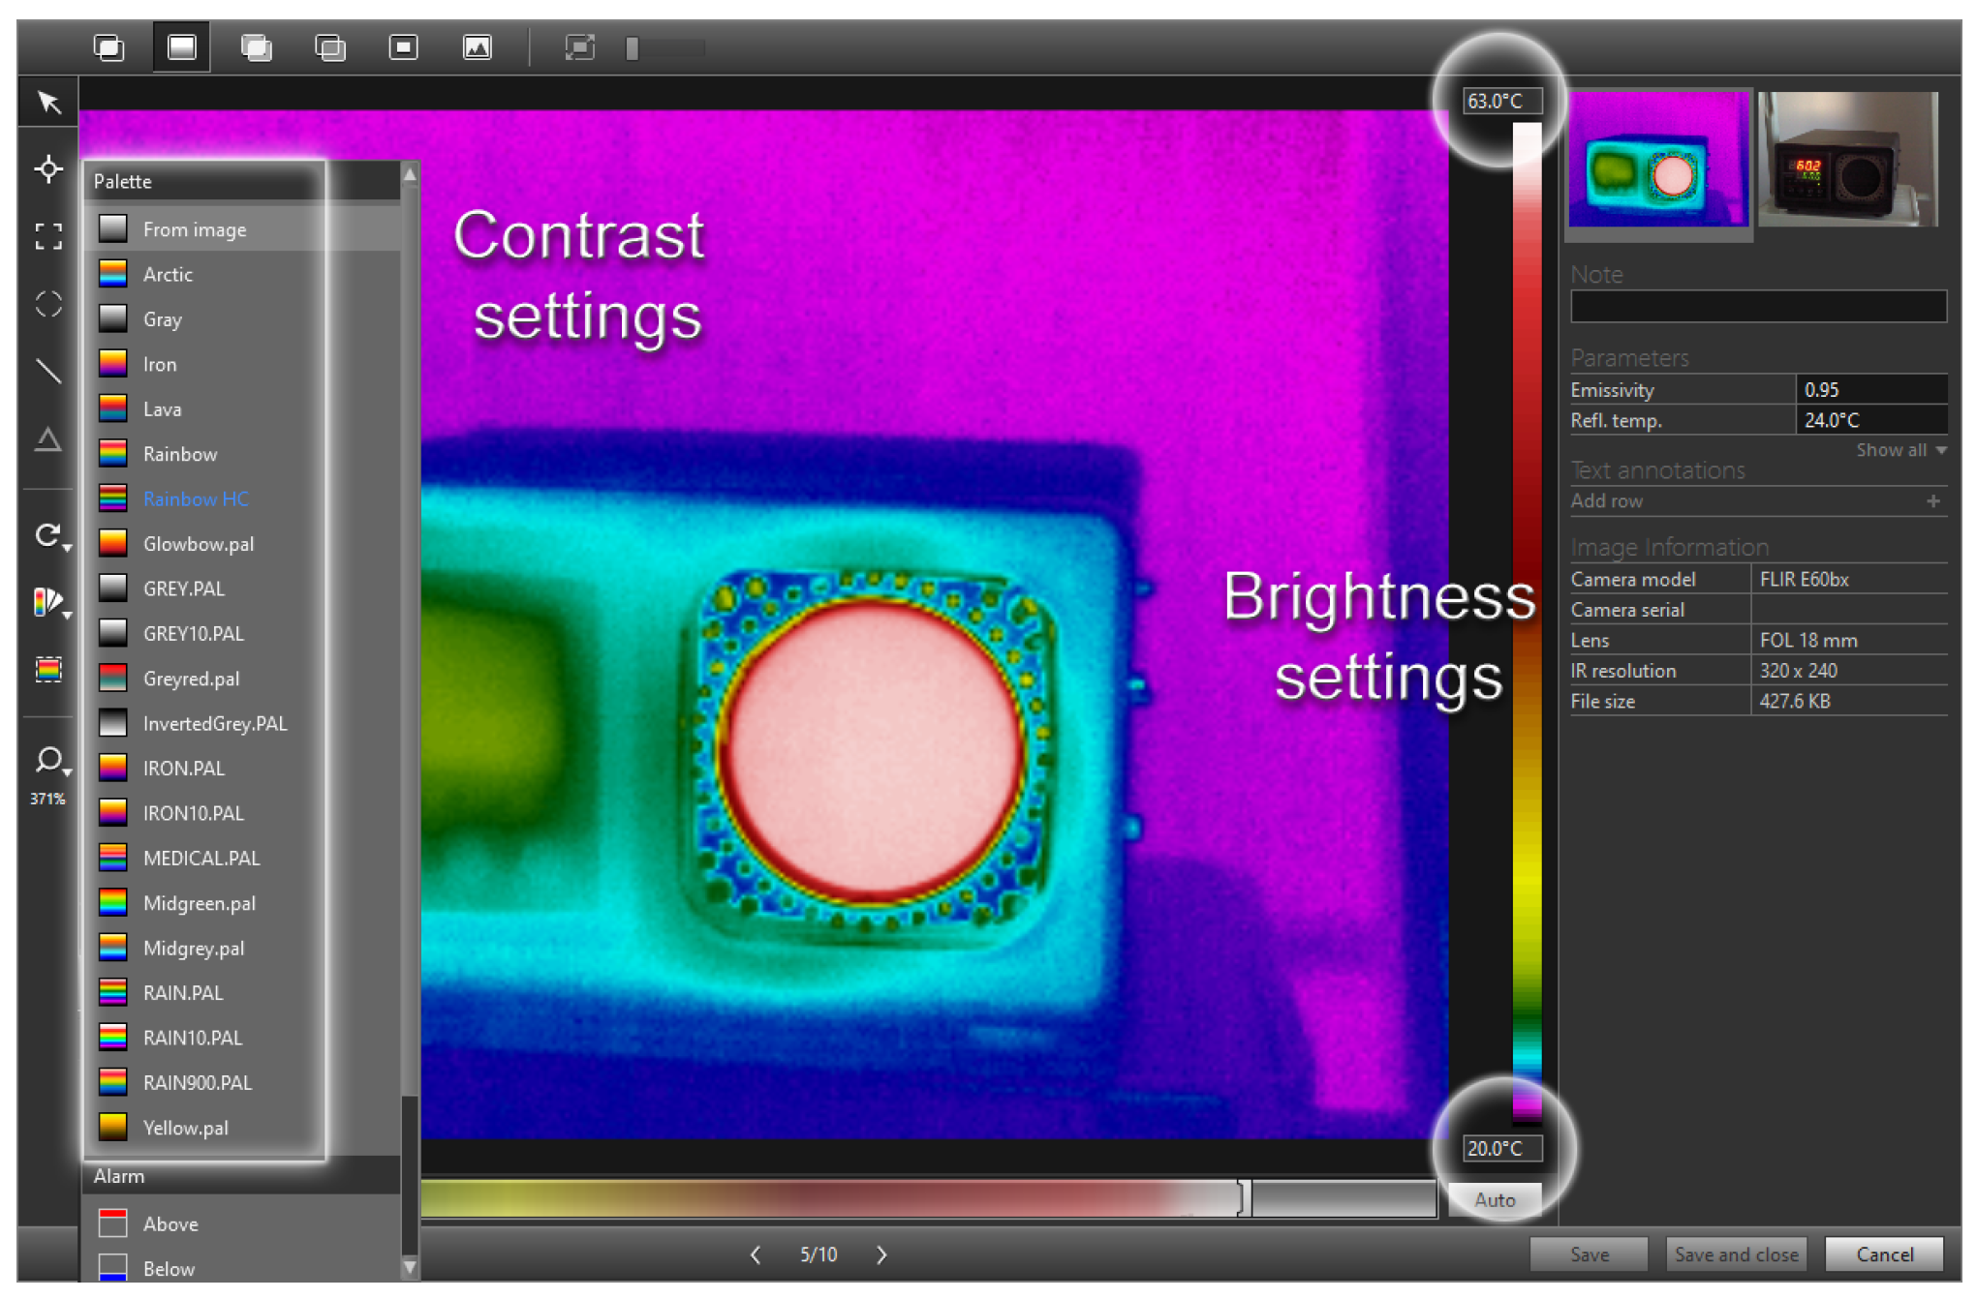Activate the delta triangle tool
This screenshot has width=1977, height=1299.
point(48,440)
